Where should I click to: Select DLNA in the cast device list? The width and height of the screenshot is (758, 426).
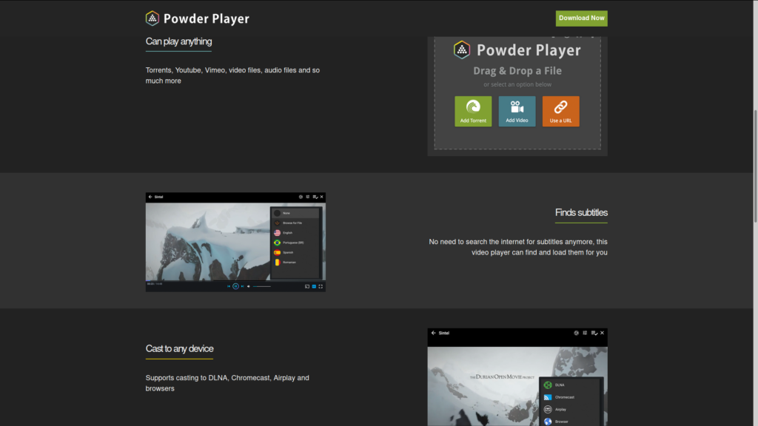[560, 385]
